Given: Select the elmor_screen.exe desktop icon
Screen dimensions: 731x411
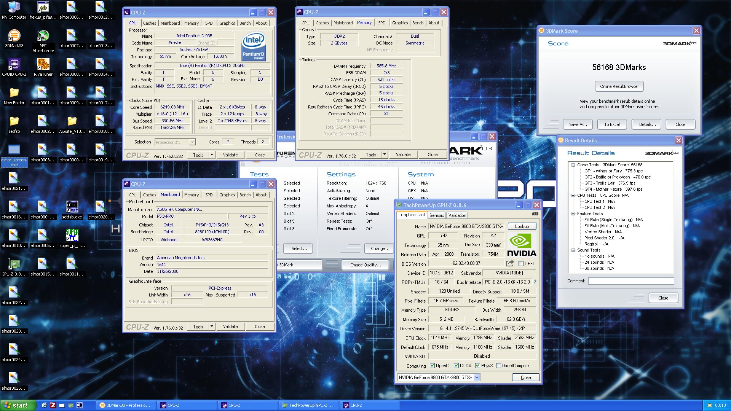Looking at the screenshot, I should (14, 155).
